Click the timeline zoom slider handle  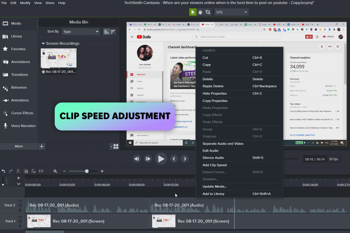[87, 171]
